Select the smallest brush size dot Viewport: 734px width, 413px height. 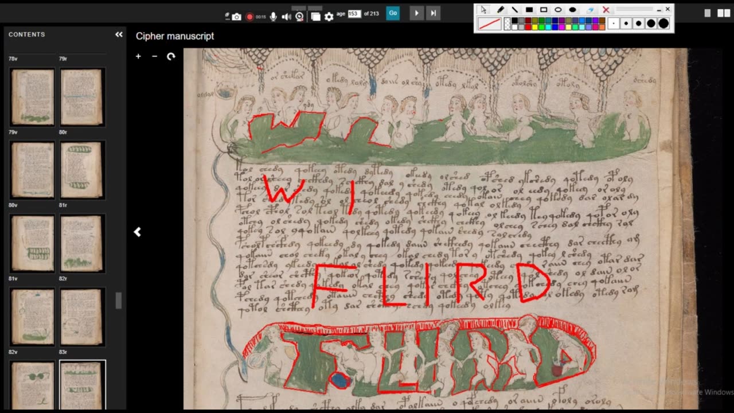click(x=614, y=24)
